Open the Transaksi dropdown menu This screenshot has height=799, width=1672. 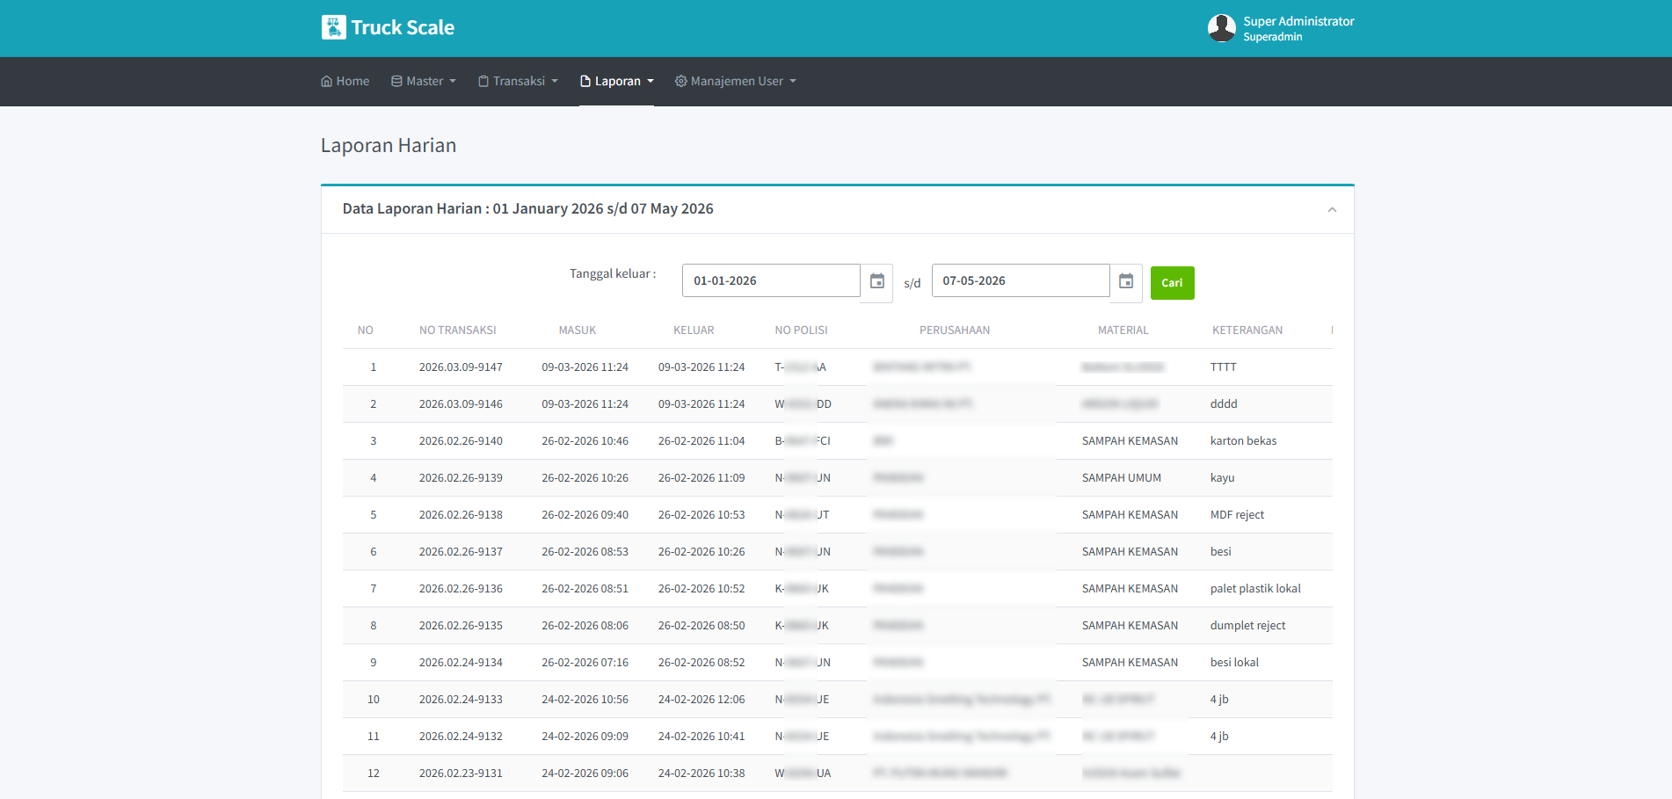[518, 81]
